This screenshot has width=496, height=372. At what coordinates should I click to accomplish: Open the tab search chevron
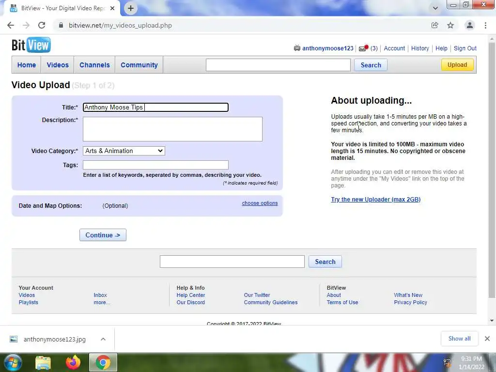(x=435, y=8)
